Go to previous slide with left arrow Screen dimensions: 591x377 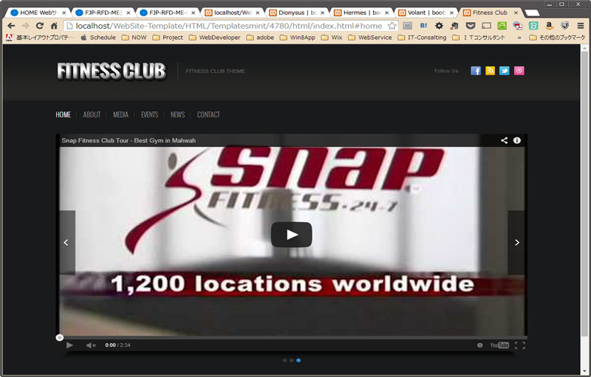(66, 243)
